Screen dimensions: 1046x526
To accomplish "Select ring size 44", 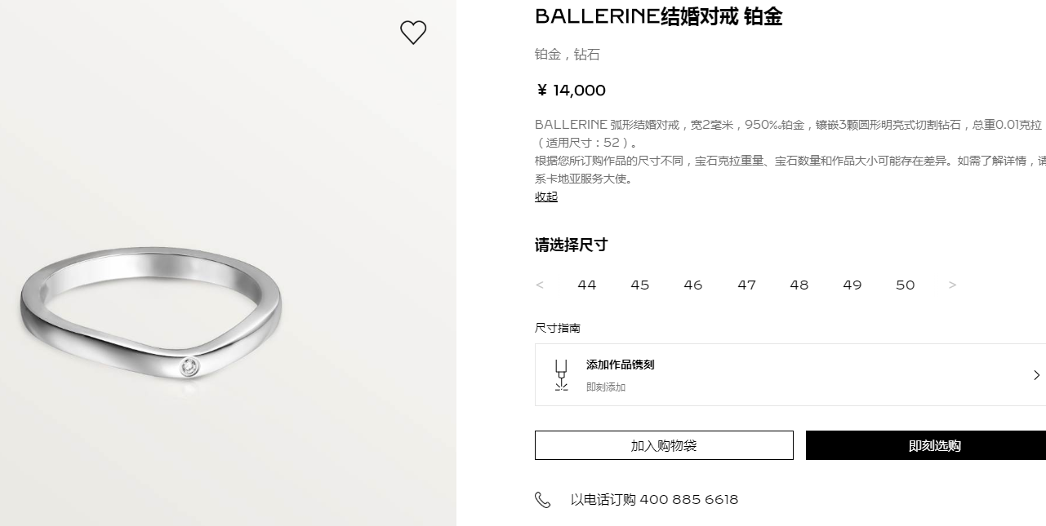I will [587, 285].
